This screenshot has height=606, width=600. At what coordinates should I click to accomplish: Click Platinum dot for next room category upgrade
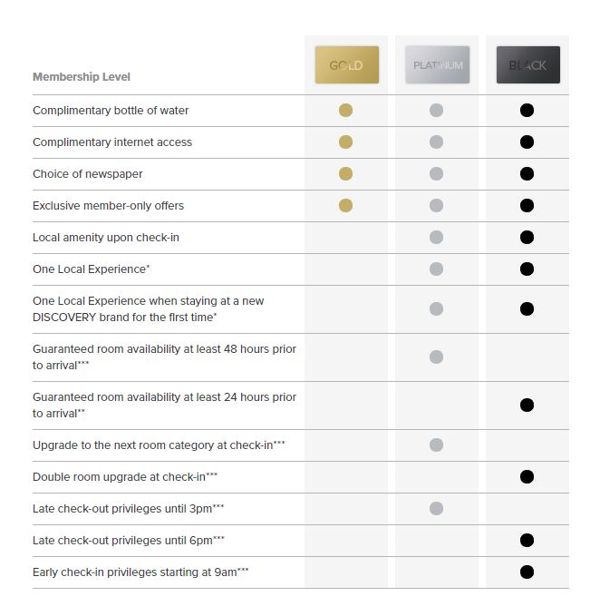tap(436, 445)
